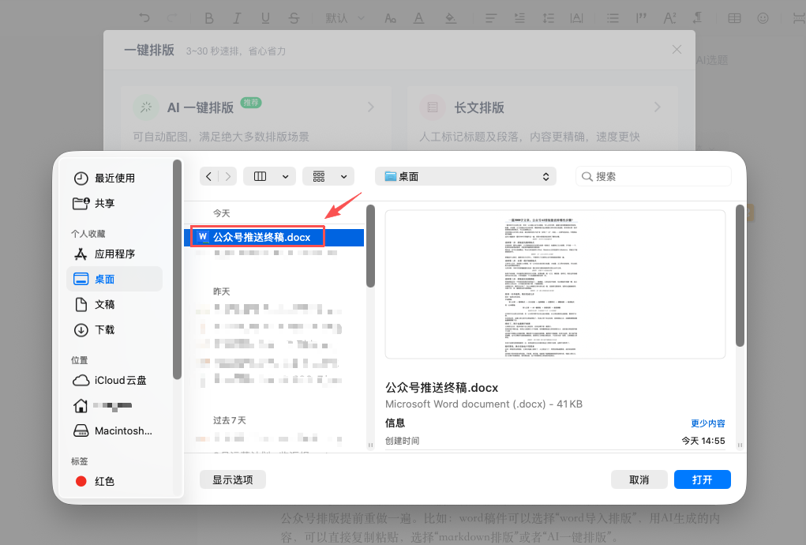
Task: Click the indent icon in toolbar
Action: point(519,18)
